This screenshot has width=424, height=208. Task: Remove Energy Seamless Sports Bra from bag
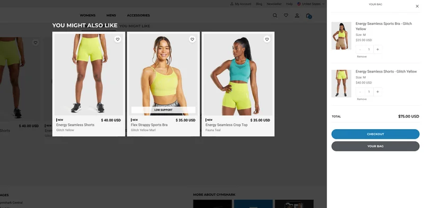click(x=361, y=57)
